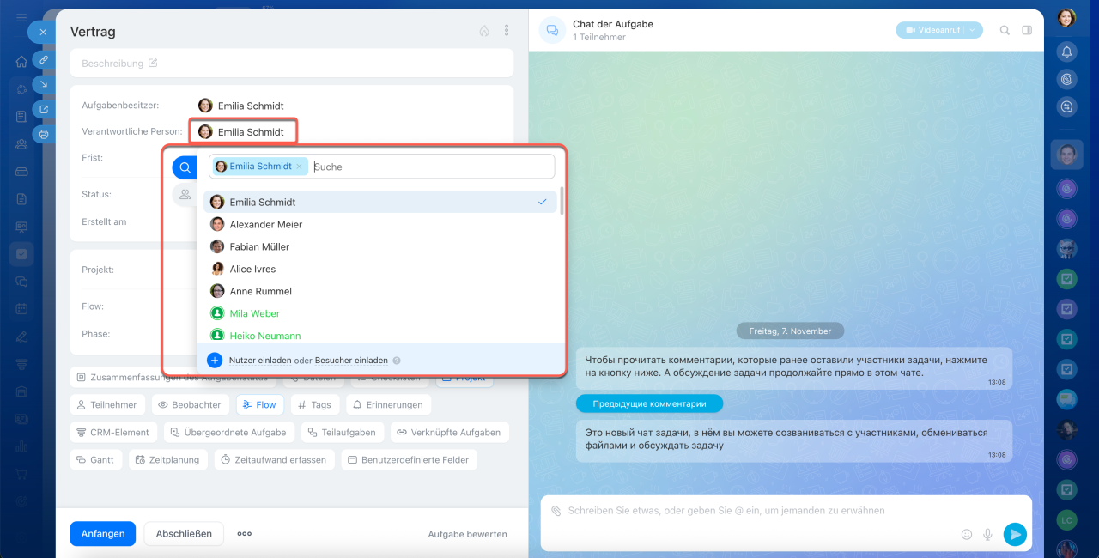Add Verknüpfte Aufgaben chip

tap(449, 433)
